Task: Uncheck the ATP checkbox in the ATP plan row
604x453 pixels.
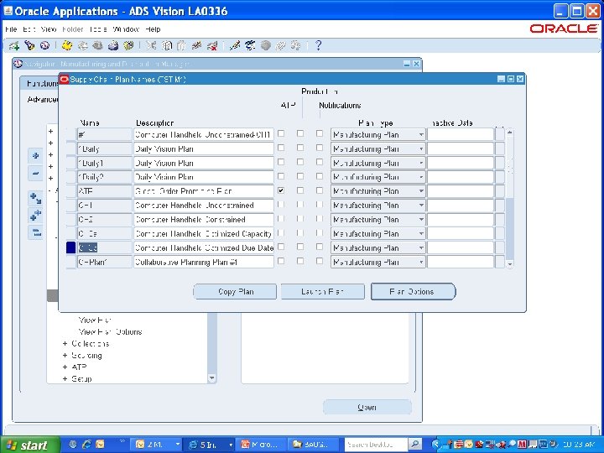Action: point(281,190)
